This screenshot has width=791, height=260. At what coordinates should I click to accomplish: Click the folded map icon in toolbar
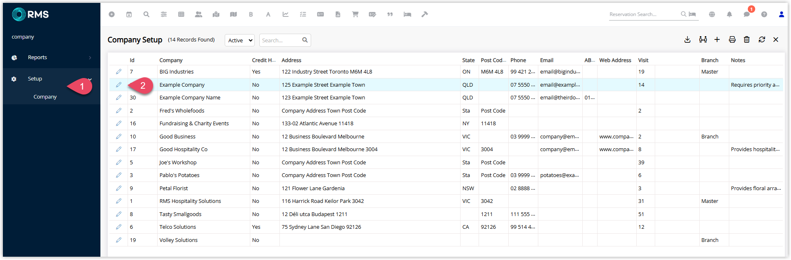tap(233, 14)
